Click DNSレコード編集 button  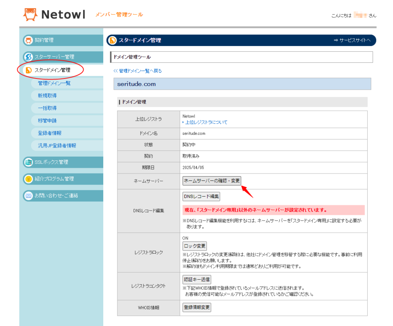tap(201, 197)
